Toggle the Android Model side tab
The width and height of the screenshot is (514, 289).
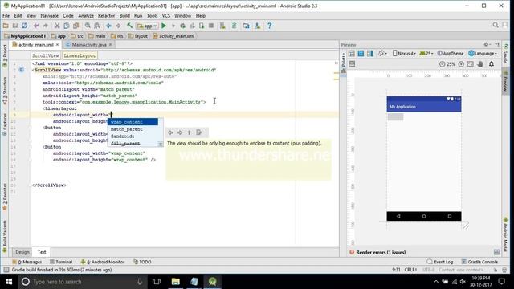505,235
